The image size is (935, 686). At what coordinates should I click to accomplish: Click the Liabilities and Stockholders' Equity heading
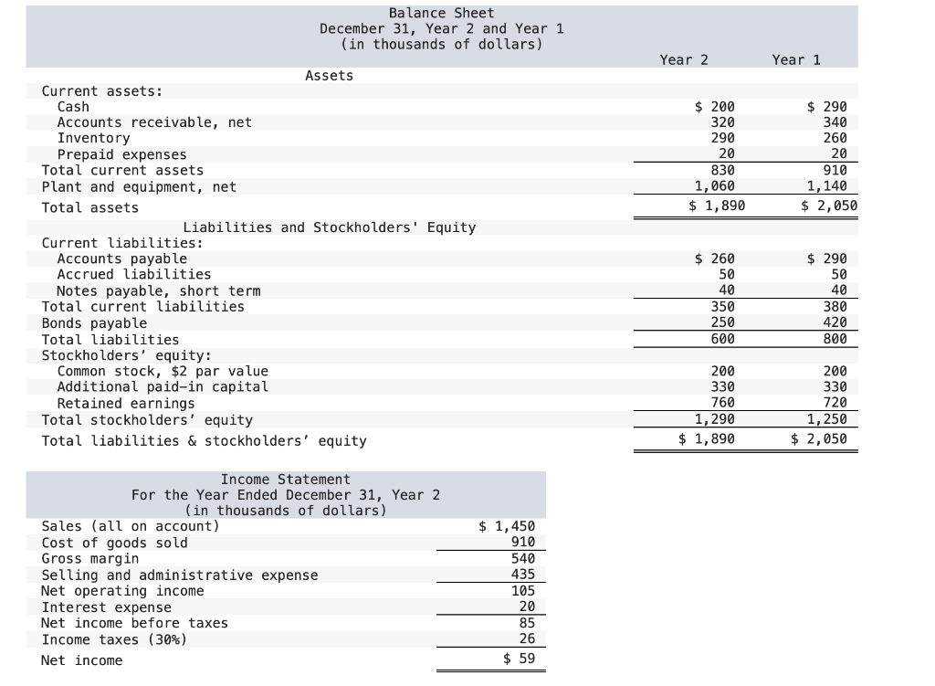(330, 227)
